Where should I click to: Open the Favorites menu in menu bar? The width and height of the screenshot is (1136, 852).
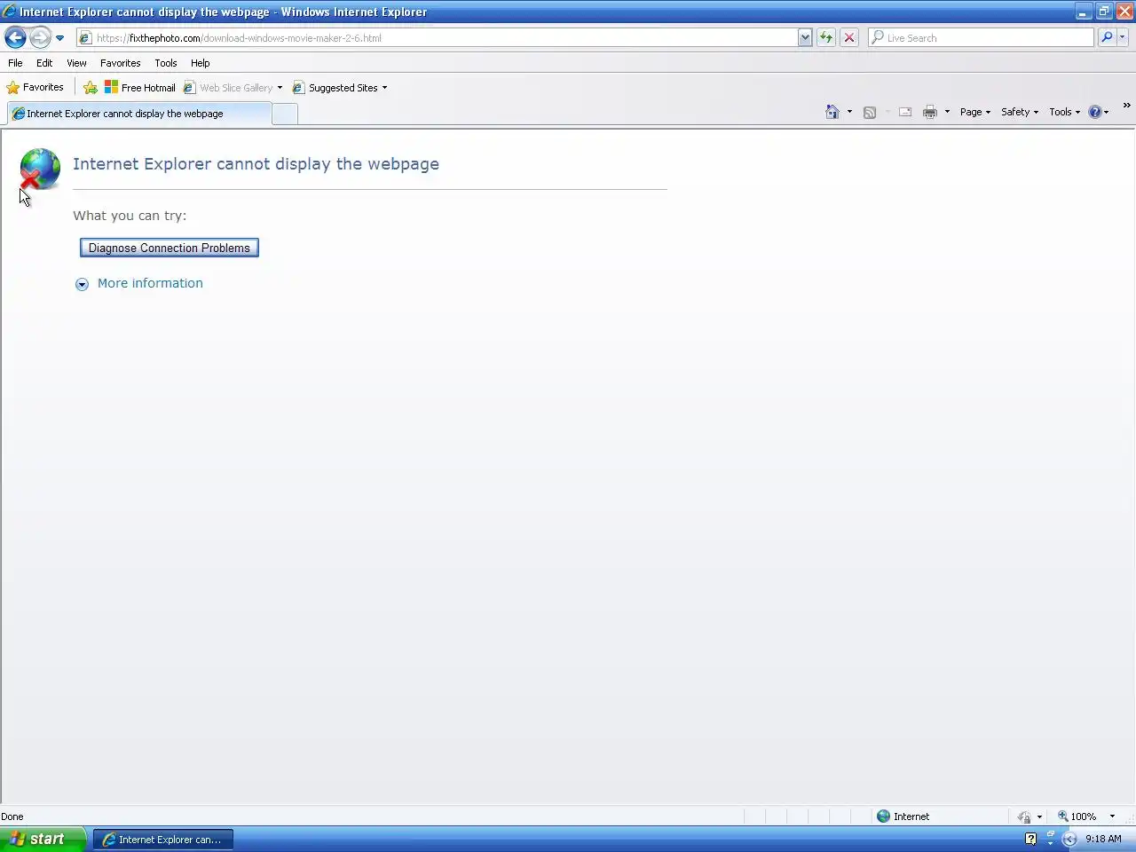coord(120,63)
